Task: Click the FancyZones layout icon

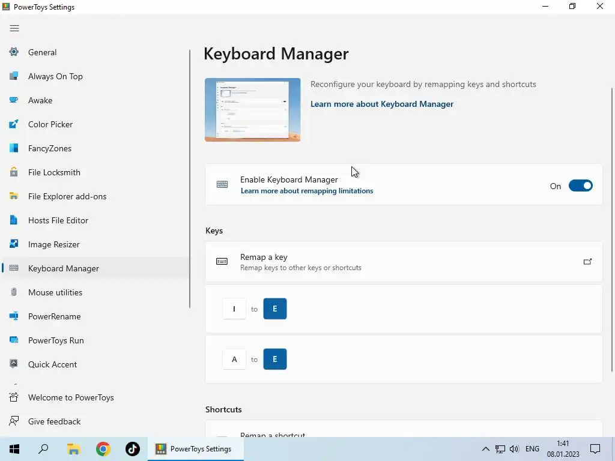Action: click(14, 148)
